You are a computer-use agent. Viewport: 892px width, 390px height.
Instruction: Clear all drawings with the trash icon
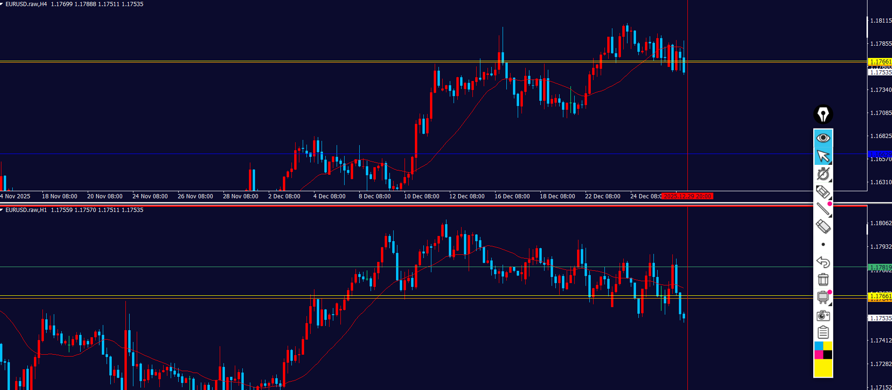click(x=823, y=279)
